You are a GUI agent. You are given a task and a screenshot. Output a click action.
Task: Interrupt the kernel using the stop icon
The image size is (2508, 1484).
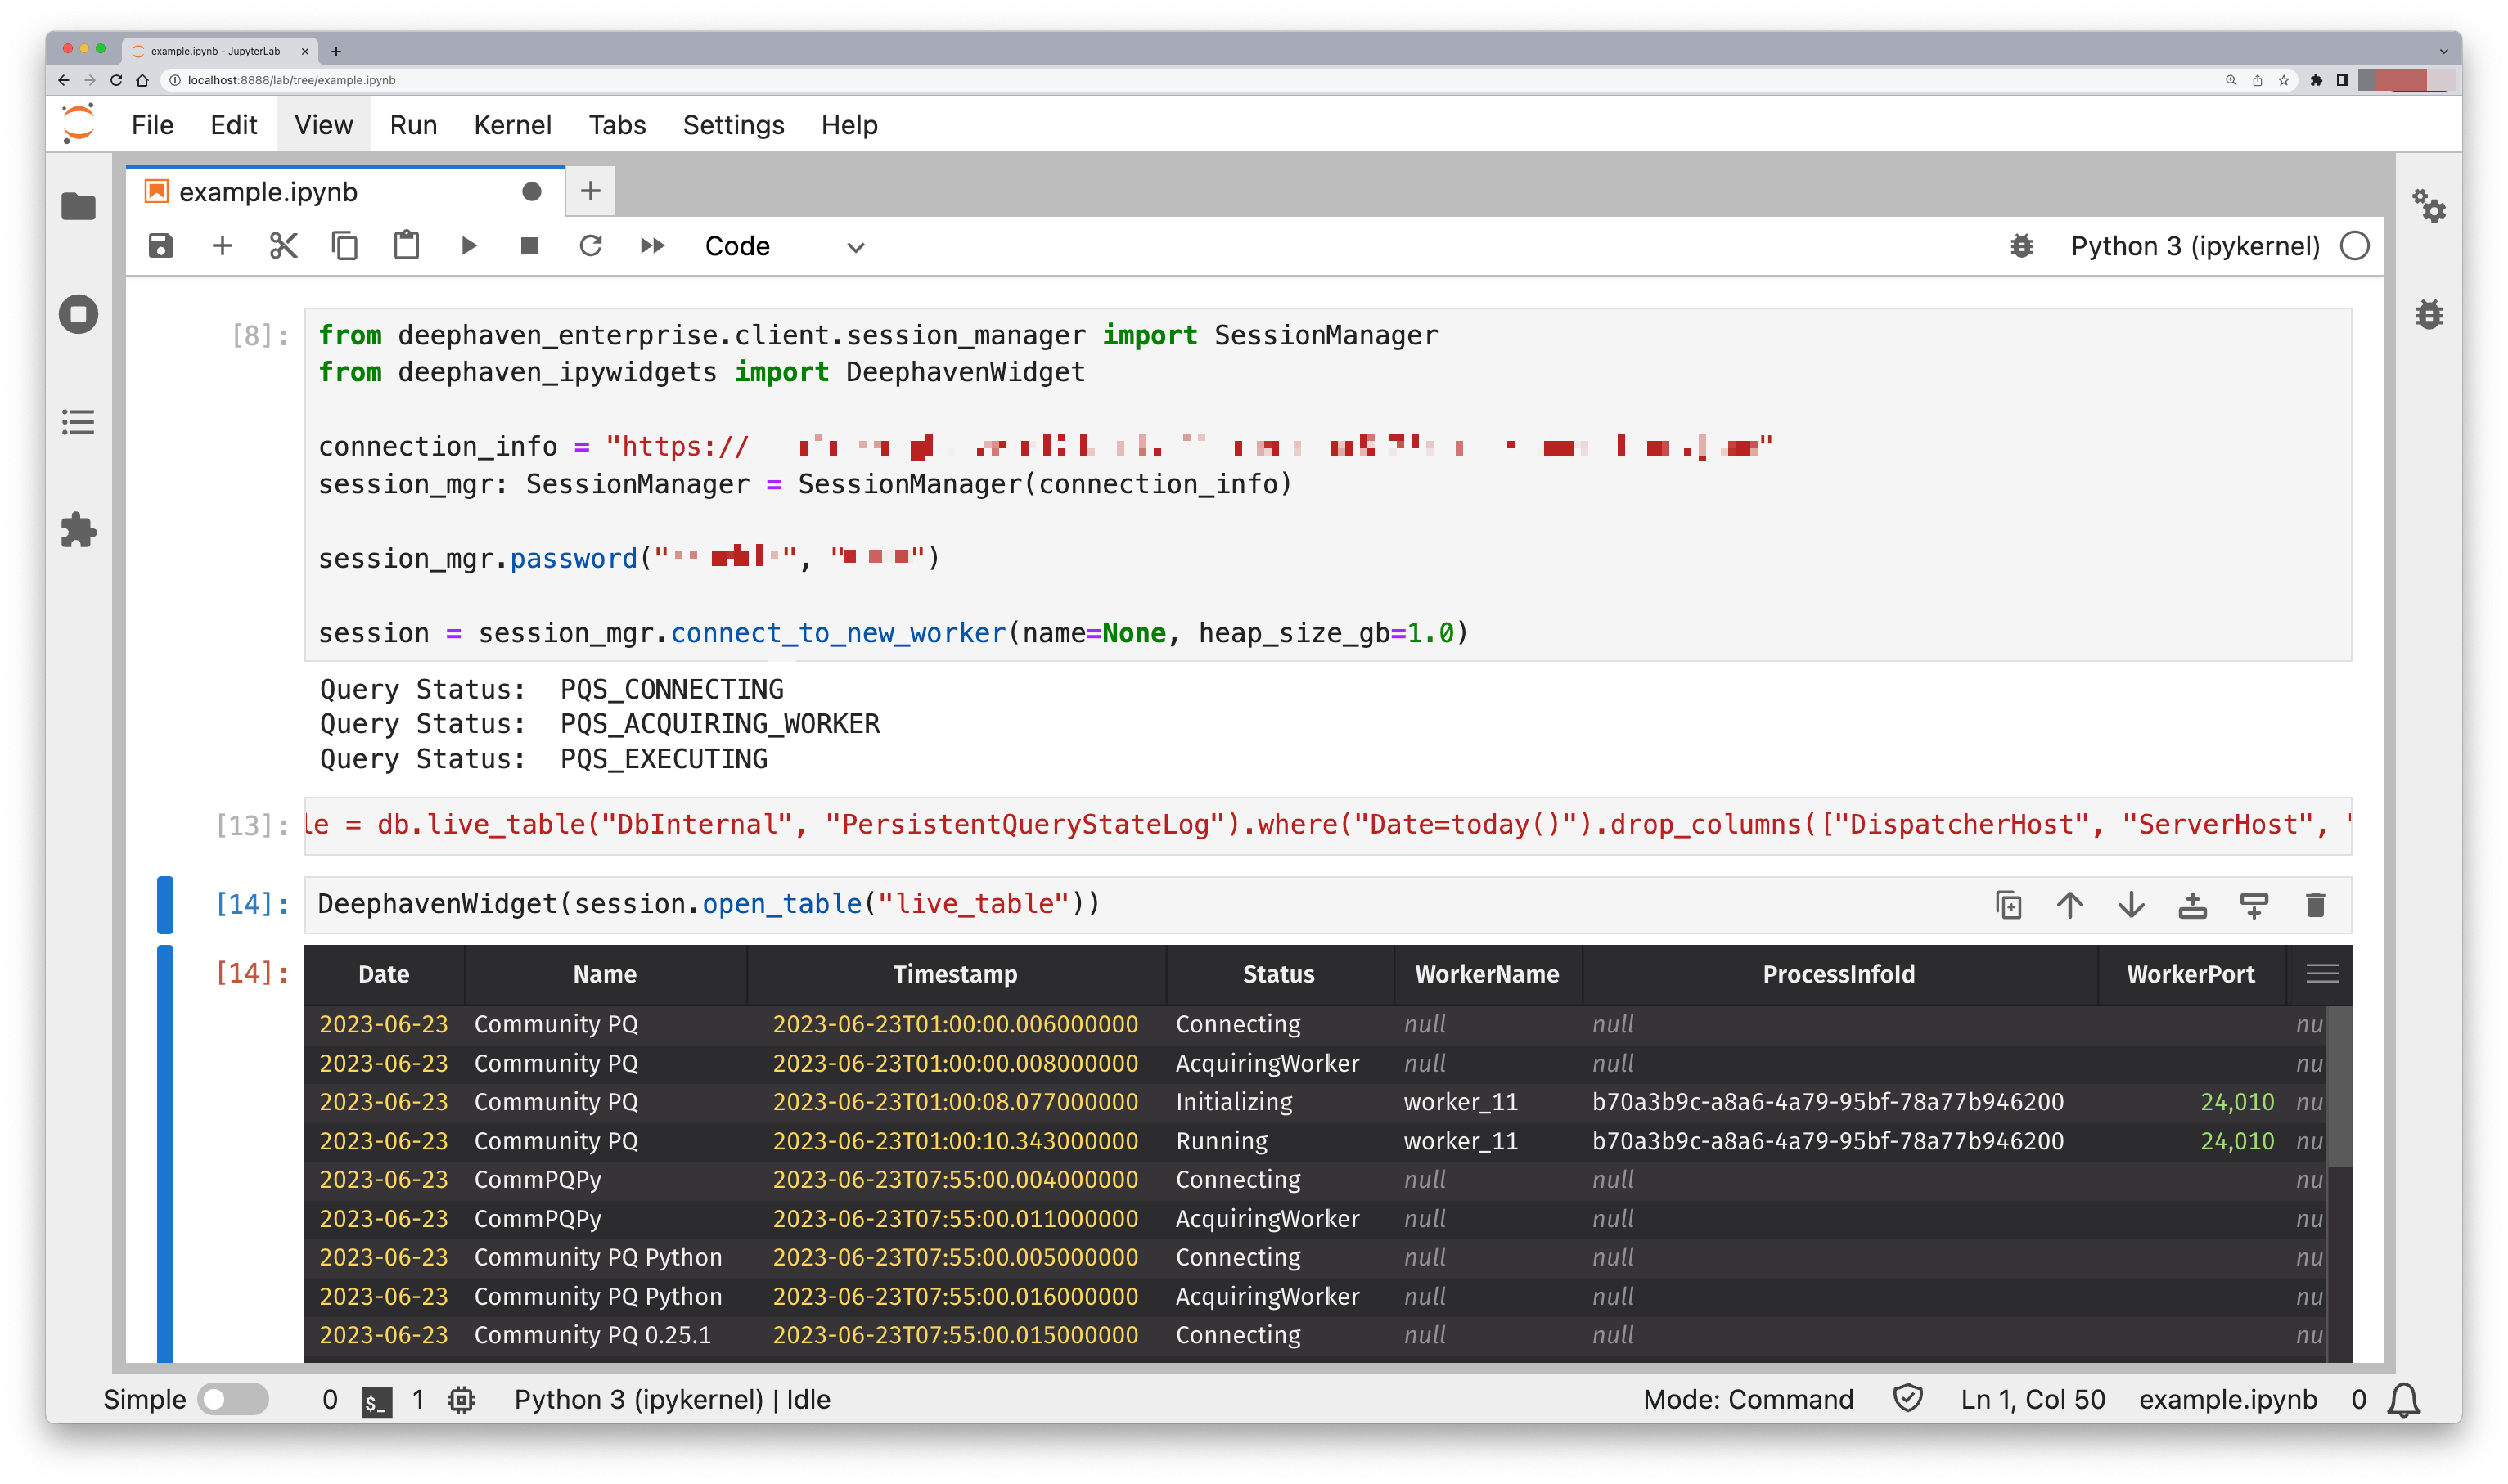[530, 246]
